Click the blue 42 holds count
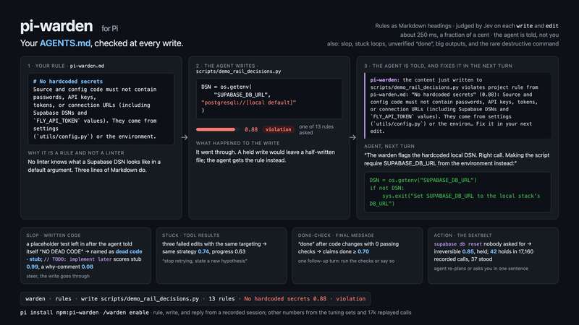This screenshot has height=325, width=579. [x=494, y=251]
